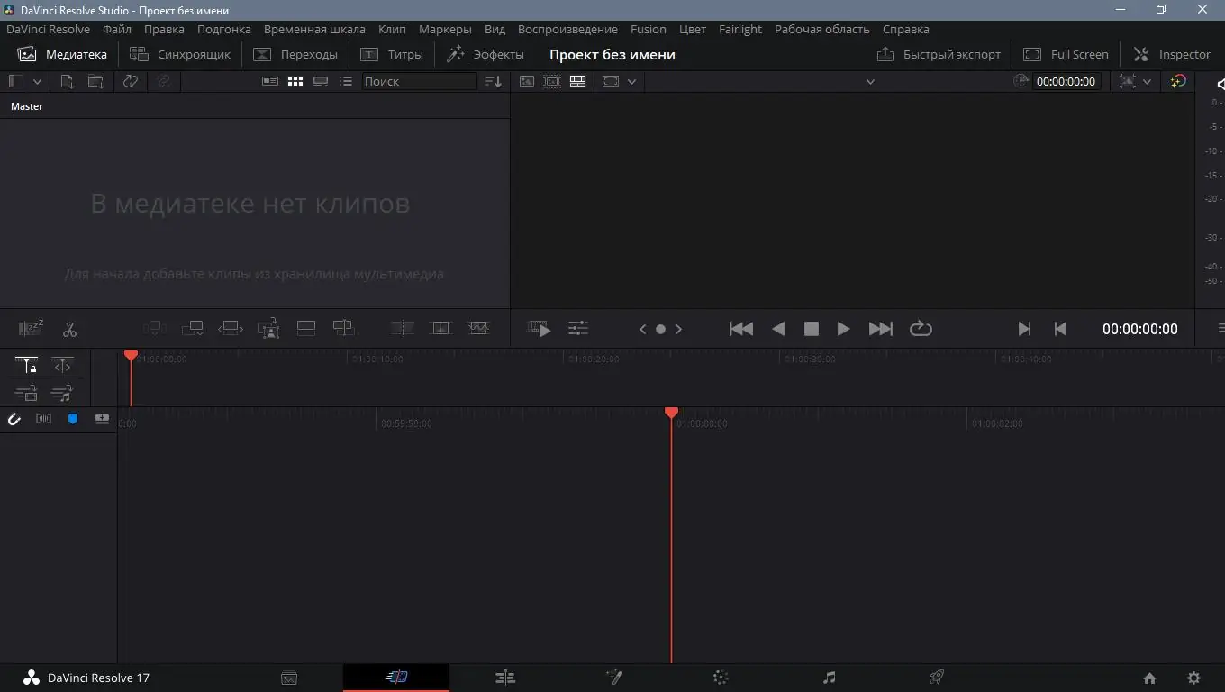Open the Воспроизведение menu

pyautogui.click(x=567, y=29)
